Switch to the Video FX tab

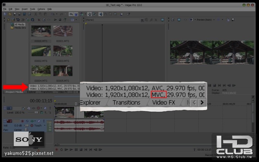[62, 92]
